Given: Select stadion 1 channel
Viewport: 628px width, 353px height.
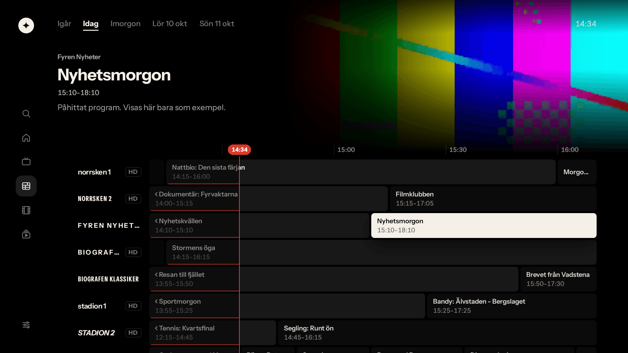Looking at the screenshot, I should pyautogui.click(x=92, y=306).
